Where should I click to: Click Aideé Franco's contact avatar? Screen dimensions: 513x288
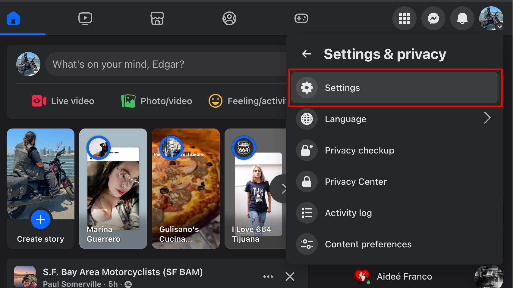pyautogui.click(x=362, y=276)
